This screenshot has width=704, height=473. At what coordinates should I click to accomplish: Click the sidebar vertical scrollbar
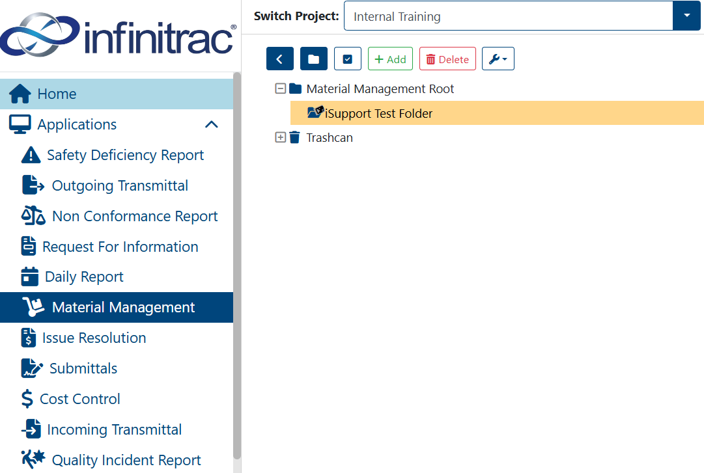click(237, 265)
